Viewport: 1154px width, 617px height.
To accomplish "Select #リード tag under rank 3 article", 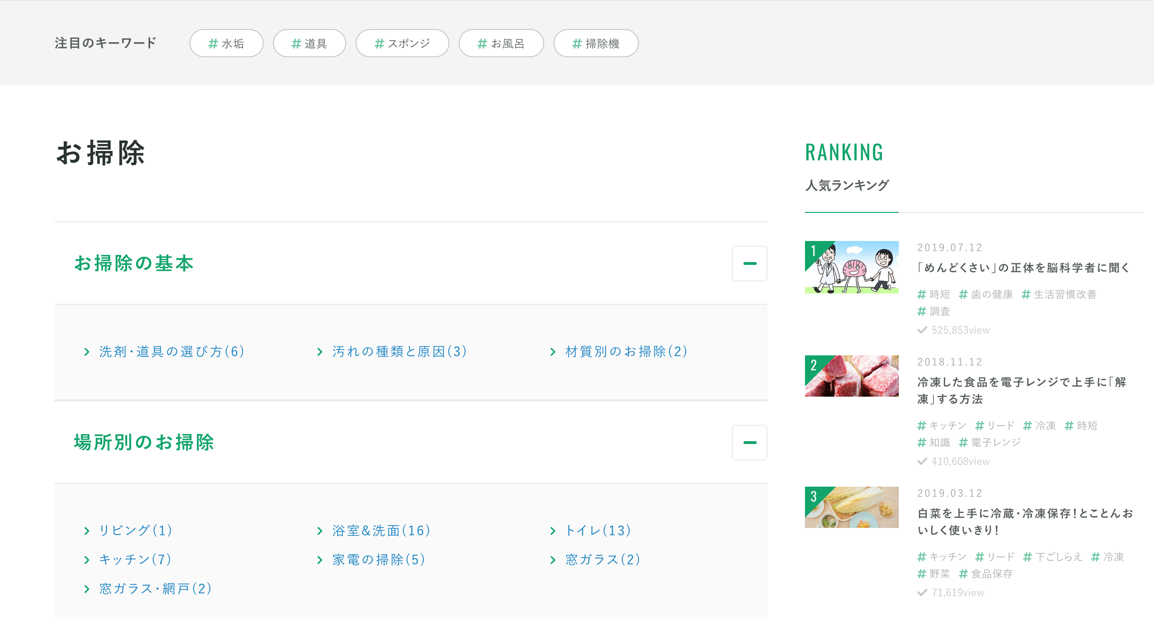I will click(995, 557).
